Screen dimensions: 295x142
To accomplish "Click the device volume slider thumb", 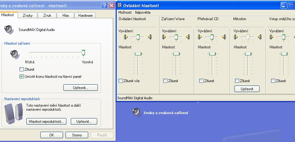I will 83,53.
